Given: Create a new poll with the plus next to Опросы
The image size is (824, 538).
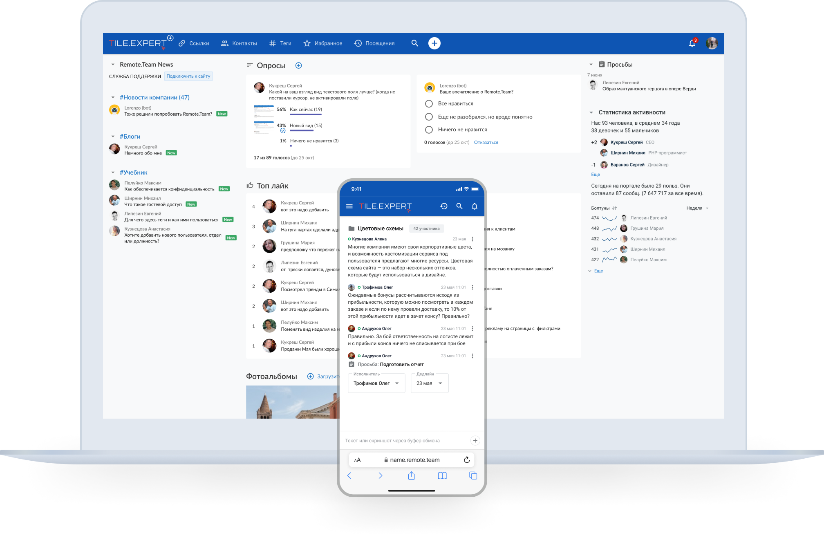Looking at the screenshot, I should point(299,65).
